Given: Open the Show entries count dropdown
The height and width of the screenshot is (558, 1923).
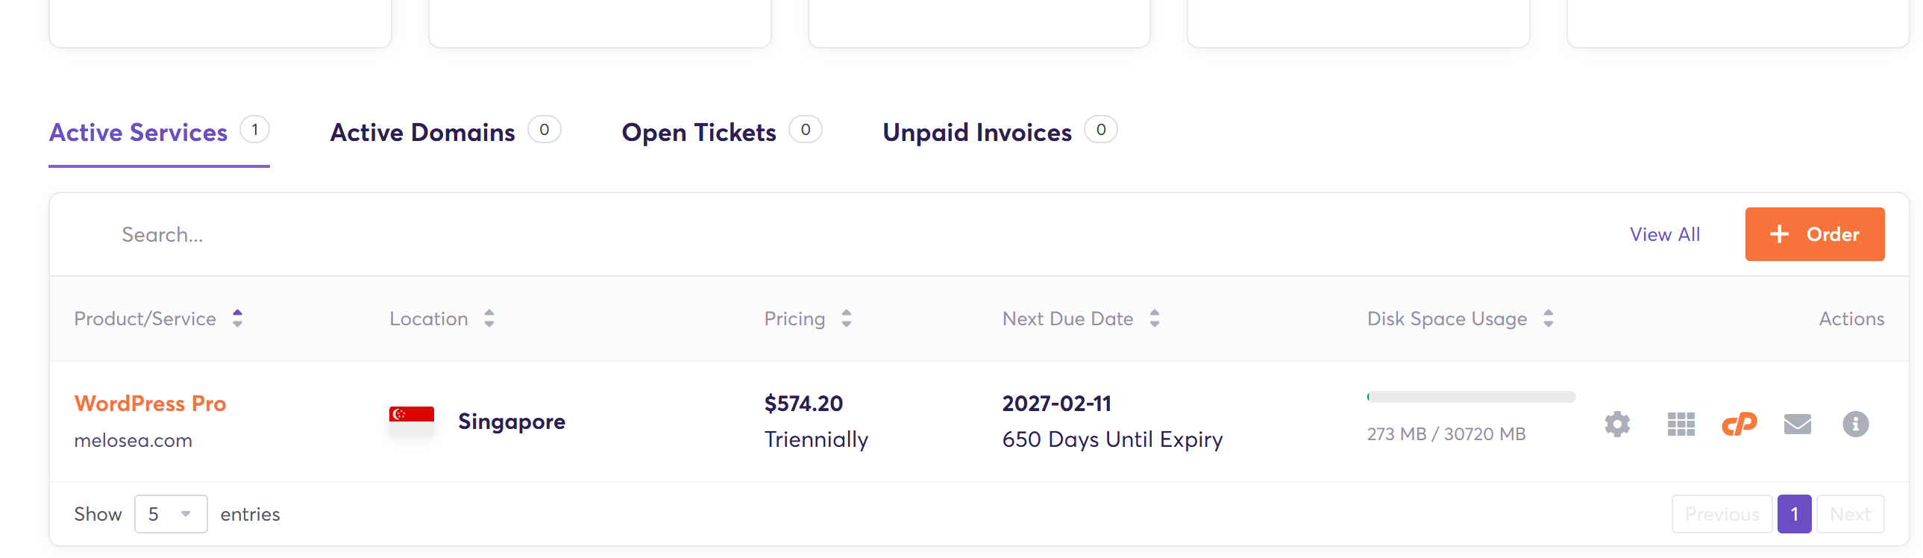Looking at the screenshot, I should 171,514.
